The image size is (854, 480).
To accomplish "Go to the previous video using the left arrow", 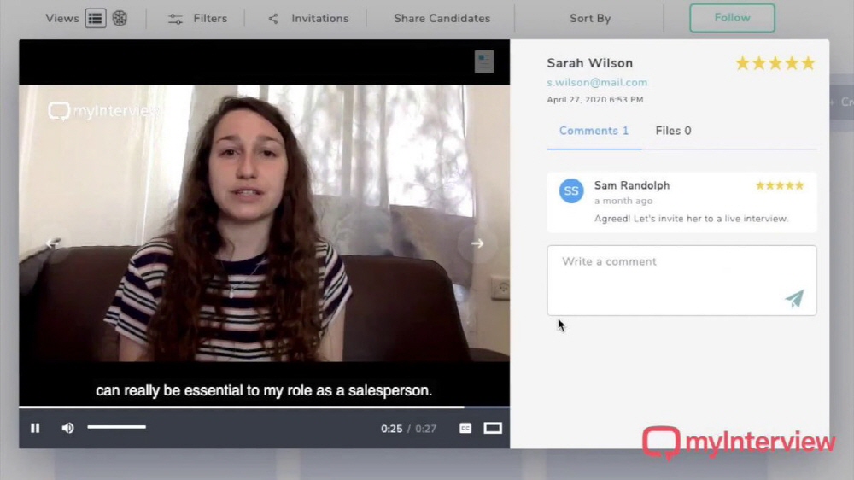I will pyautogui.click(x=53, y=243).
